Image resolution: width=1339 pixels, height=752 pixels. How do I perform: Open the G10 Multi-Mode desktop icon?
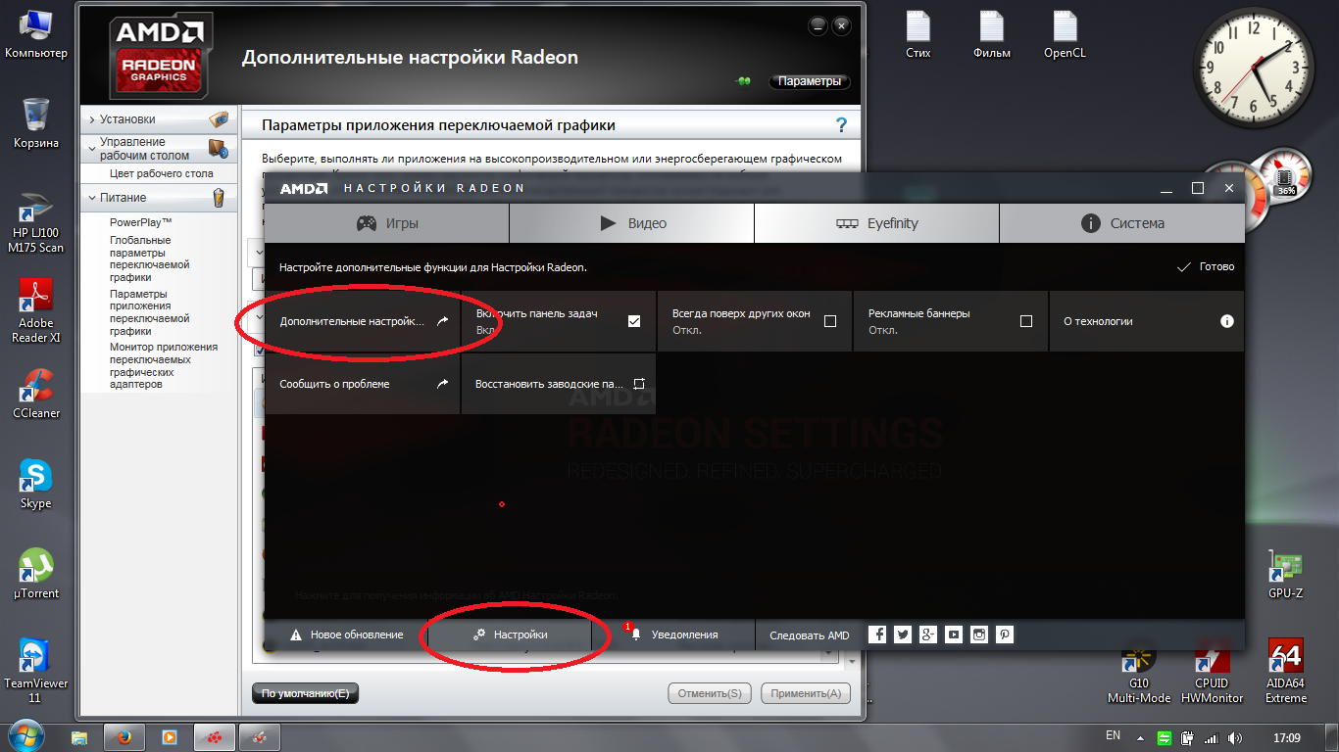click(x=1138, y=672)
